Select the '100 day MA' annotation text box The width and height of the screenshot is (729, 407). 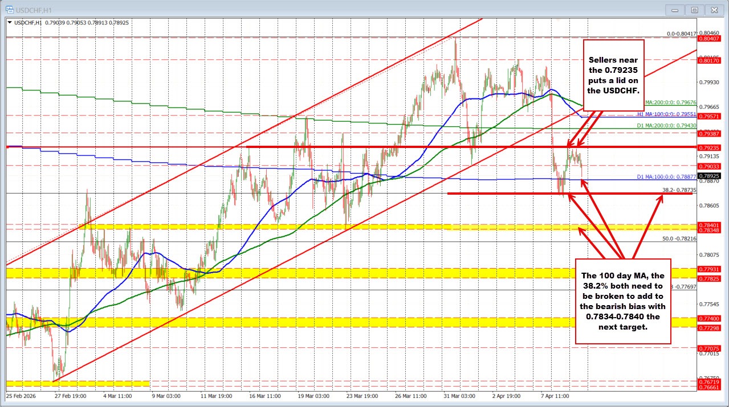(x=623, y=302)
